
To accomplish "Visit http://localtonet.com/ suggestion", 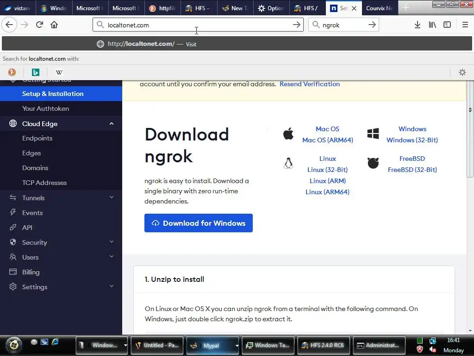I will [237, 44].
